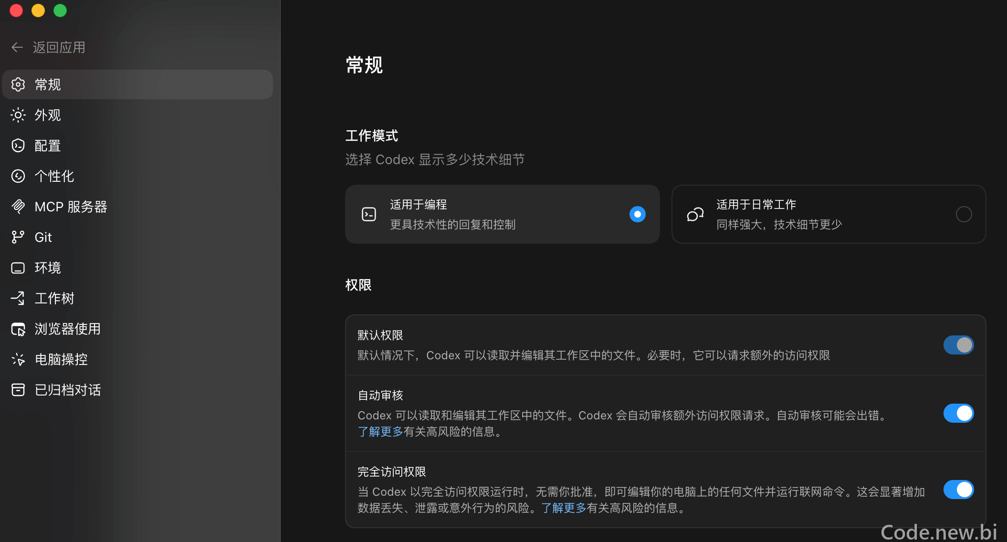Image resolution: width=1007 pixels, height=542 pixels.
Task: Click the MCP 服务器 plug icon
Action: pyautogui.click(x=18, y=207)
